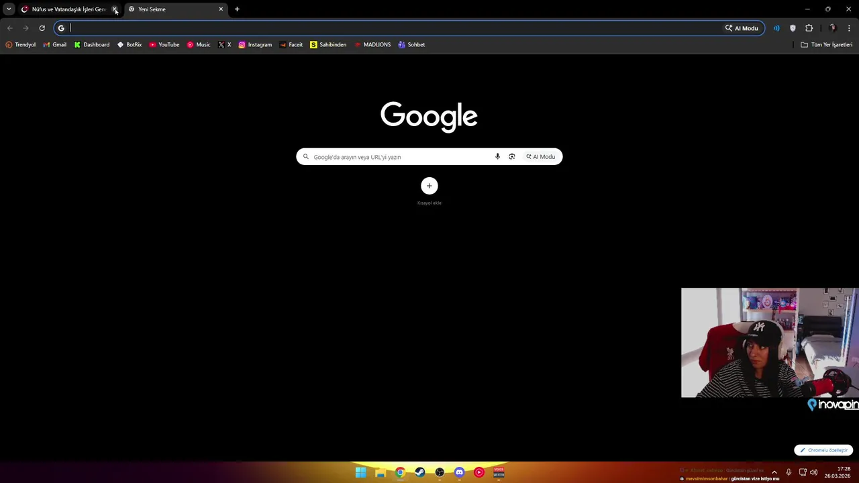
Task: Open Discord from taskbar
Action: [459, 472]
